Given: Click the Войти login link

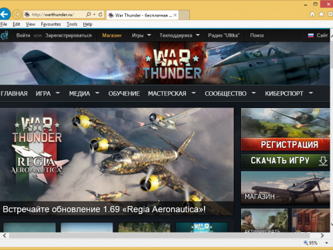Looking at the screenshot, I should [23, 35].
